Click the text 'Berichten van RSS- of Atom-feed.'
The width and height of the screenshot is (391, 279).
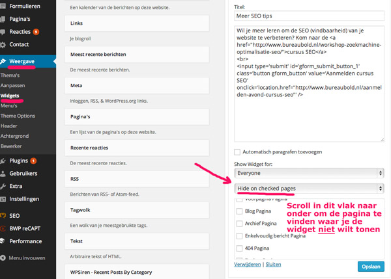coord(104,194)
